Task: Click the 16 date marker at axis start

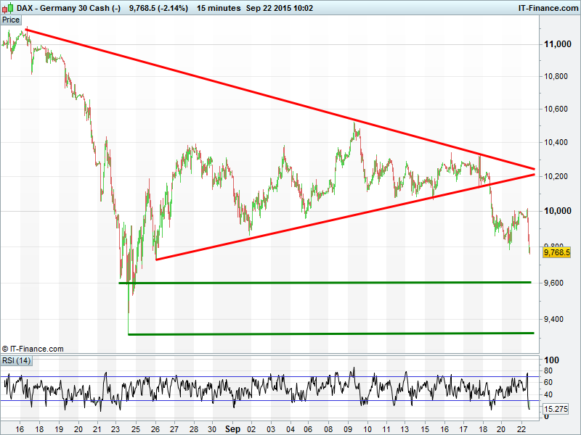Action: point(19,428)
